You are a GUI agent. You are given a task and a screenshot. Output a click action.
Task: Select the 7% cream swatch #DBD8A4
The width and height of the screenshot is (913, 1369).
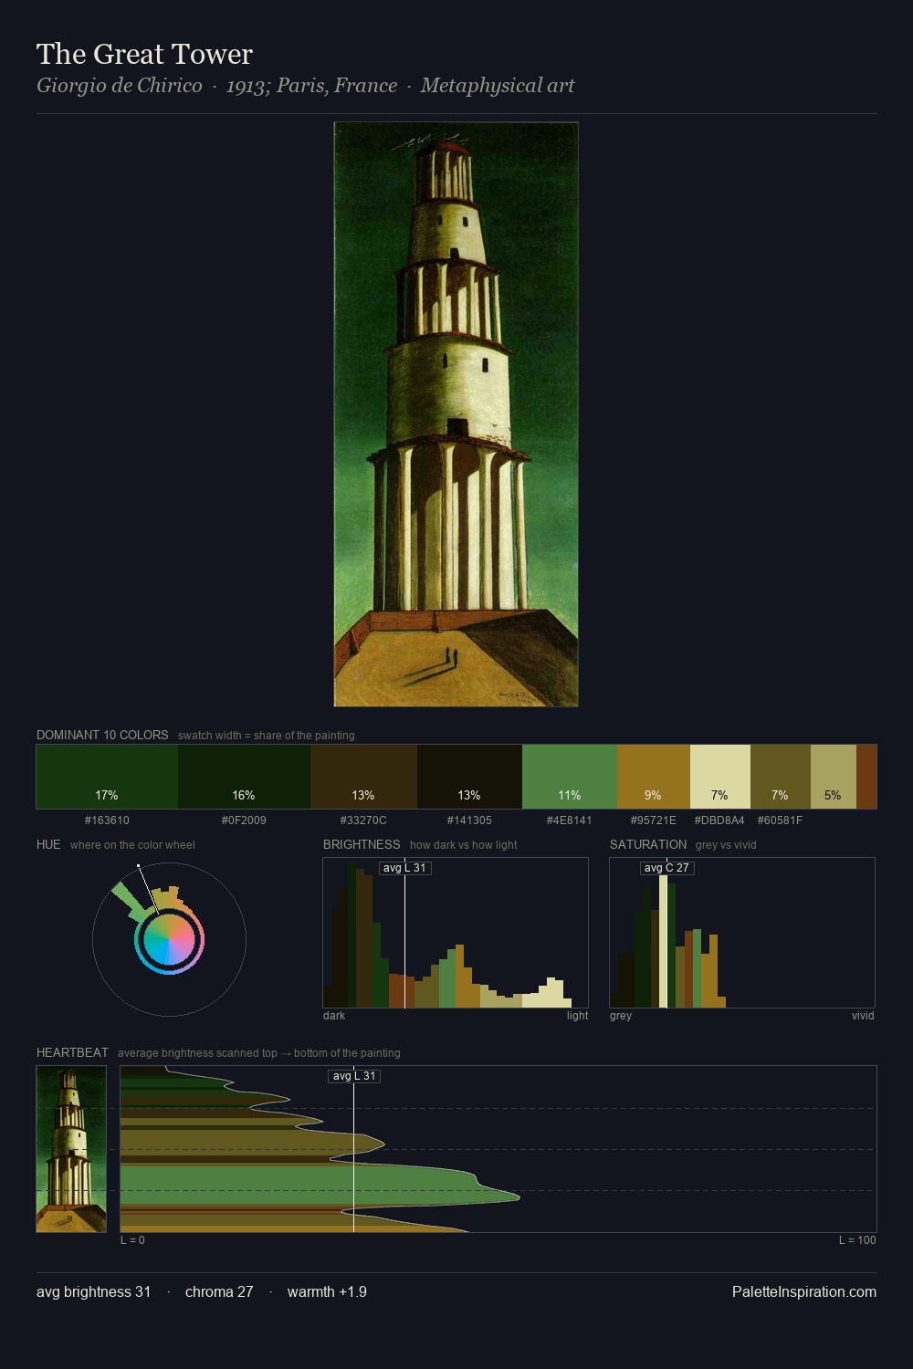[x=720, y=777]
